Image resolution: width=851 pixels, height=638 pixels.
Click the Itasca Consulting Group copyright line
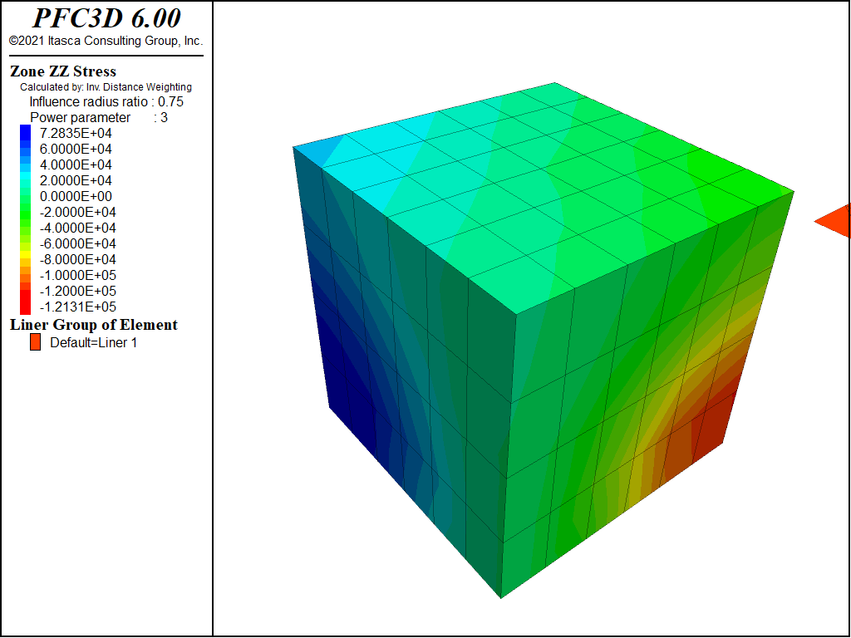[x=106, y=41]
